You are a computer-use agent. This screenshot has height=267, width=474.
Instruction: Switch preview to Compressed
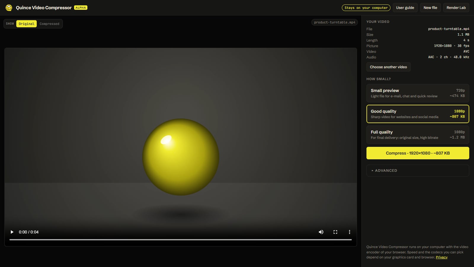[x=49, y=24]
